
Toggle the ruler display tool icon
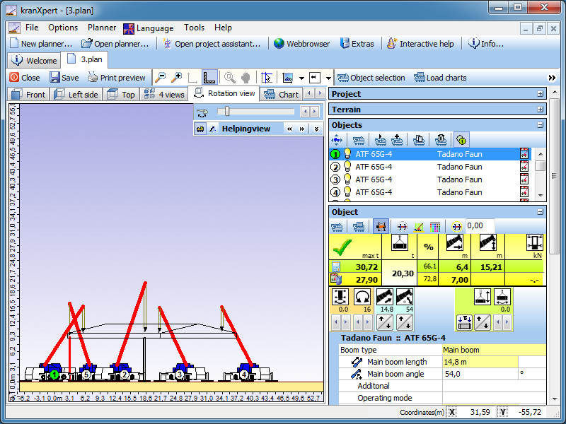[x=209, y=78]
